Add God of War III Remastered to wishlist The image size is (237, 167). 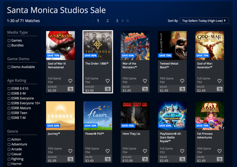pyautogui.click(x=70, y=81)
